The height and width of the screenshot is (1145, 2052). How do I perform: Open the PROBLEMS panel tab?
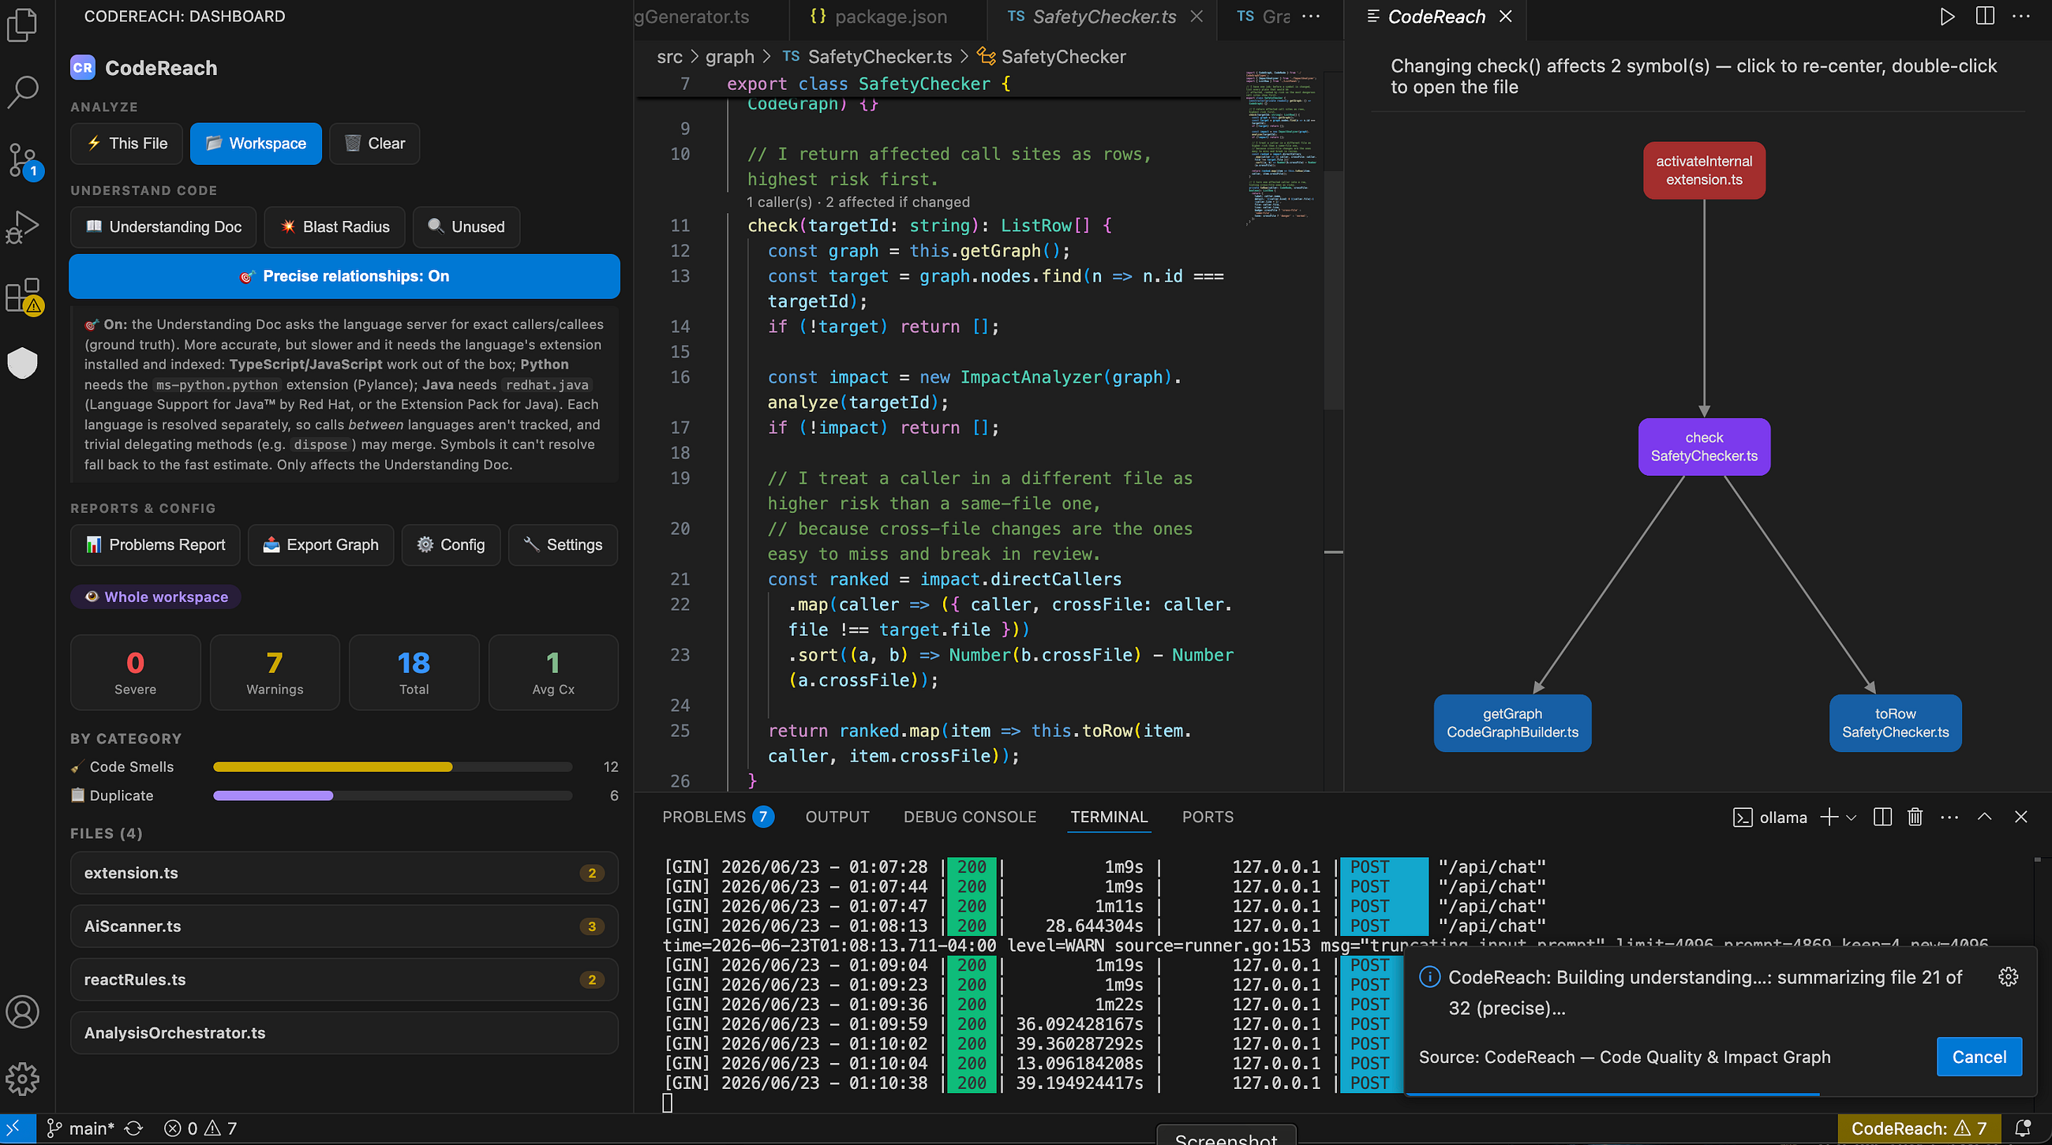pos(717,817)
